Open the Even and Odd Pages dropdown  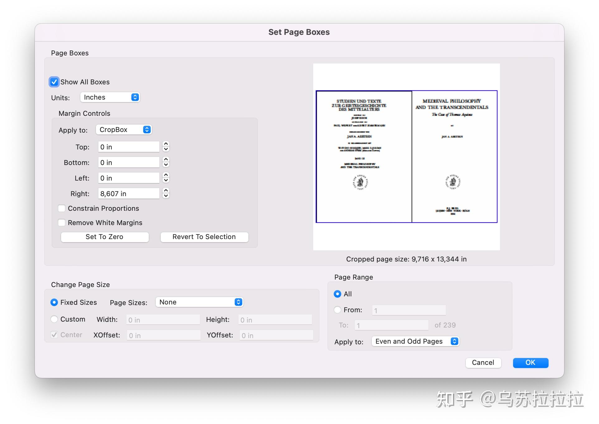point(415,341)
